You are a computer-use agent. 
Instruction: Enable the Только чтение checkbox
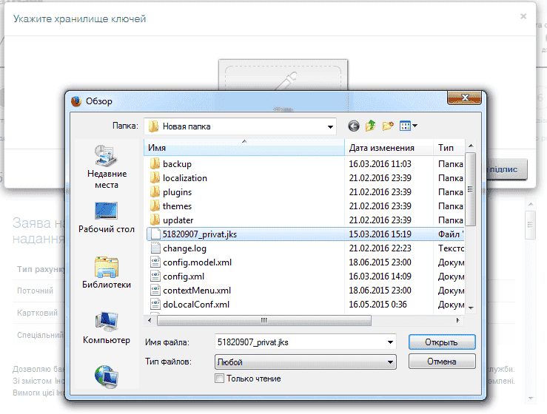coord(219,379)
